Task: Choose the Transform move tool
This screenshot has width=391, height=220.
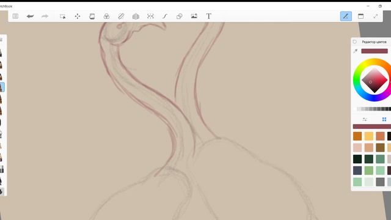Action: pyautogui.click(x=78, y=16)
